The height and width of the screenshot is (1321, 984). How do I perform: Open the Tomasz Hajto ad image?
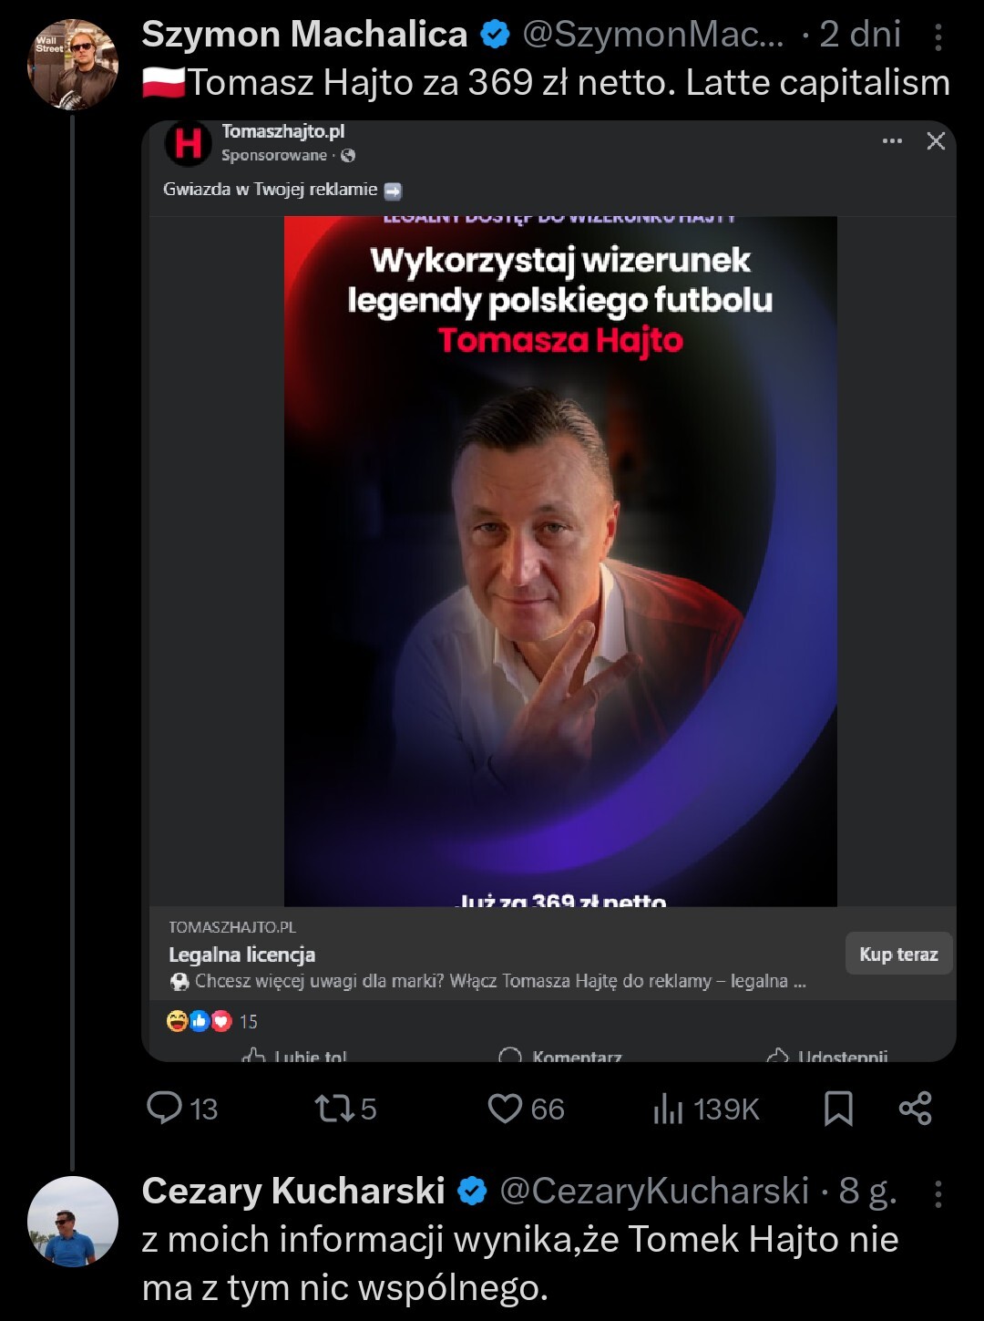coord(560,561)
